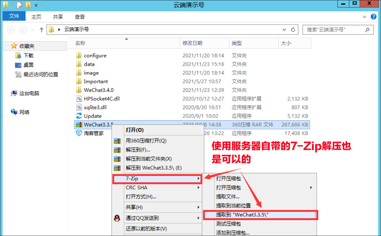The width and height of the screenshot is (381, 236).
Task: Switch to the 共享 ribbon tab
Action: click(x=58, y=17)
